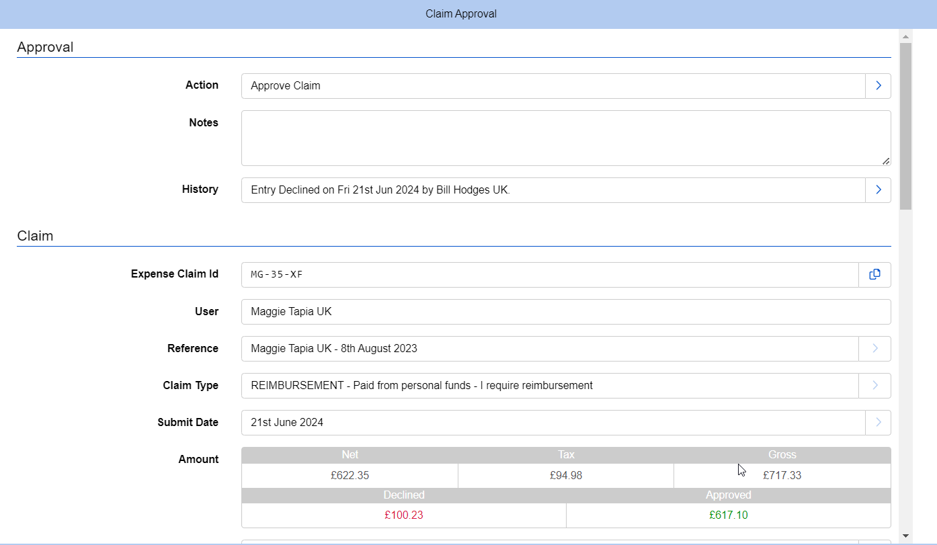Select the Gross amount £717.33
The height and width of the screenshot is (545, 937).
point(782,475)
